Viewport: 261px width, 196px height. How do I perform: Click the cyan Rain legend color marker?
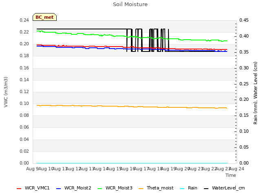pos(182,189)
